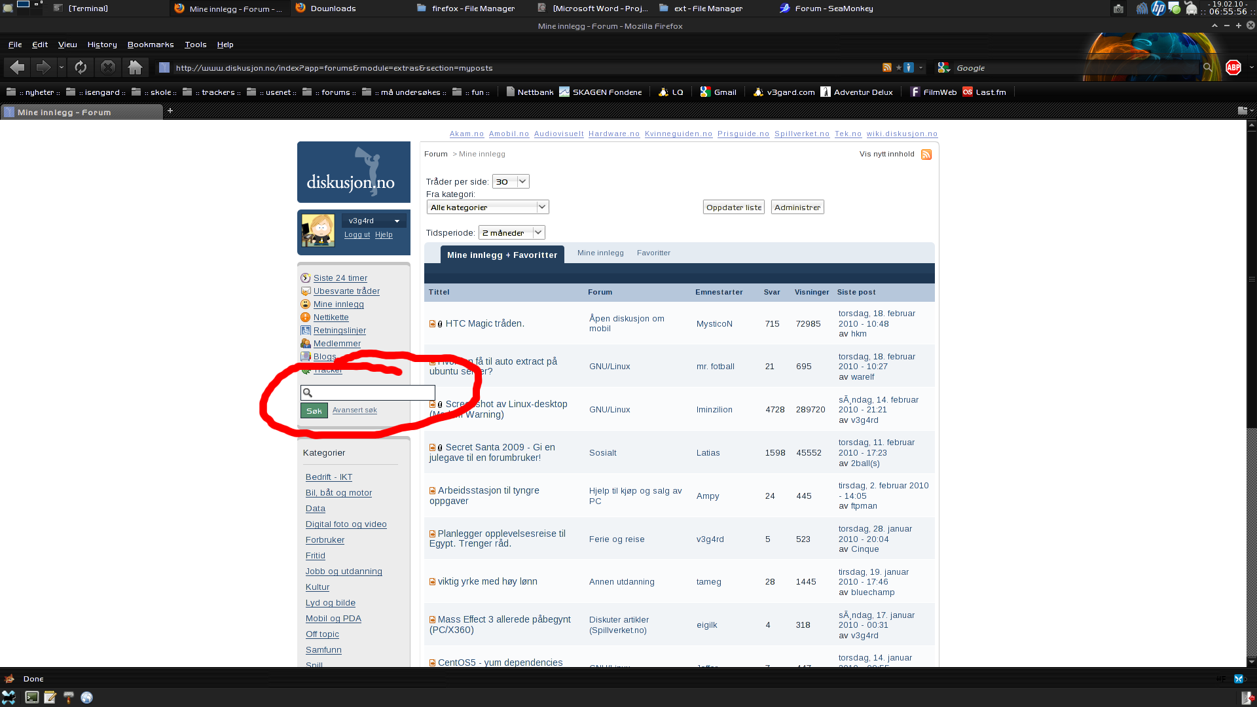Image resolution: width=1257 pixels, height=707 pixels.
Task: Open the back/forward history dropdown arrow
Action: pyautogui.click(x=61, y=67)
